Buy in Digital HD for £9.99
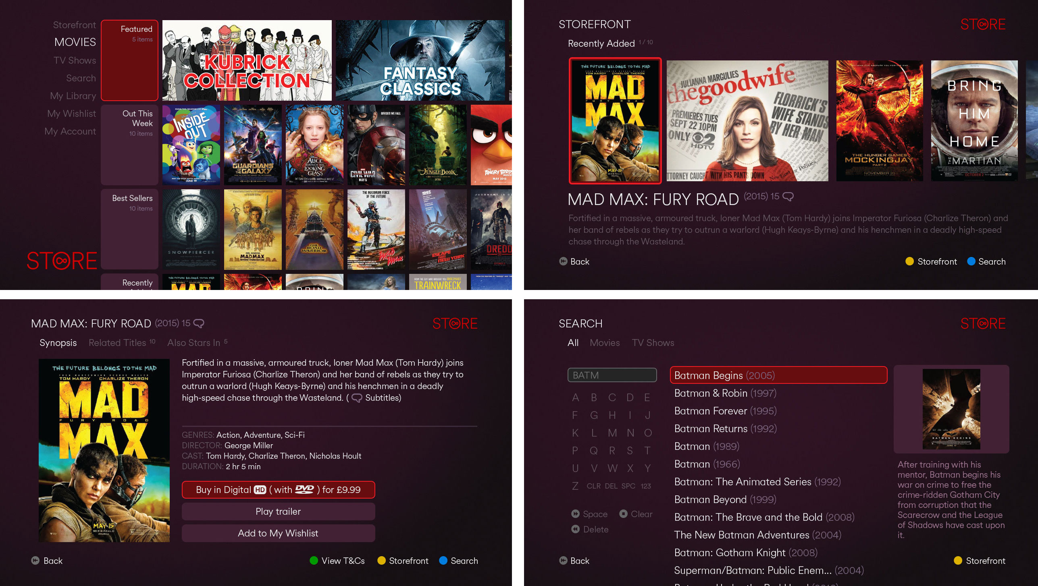This screenshot has width=1038, height=586. [279, 490]
